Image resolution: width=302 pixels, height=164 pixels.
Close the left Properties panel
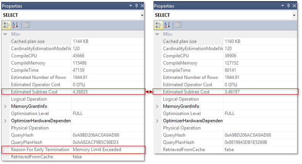[x=142, y=6]
